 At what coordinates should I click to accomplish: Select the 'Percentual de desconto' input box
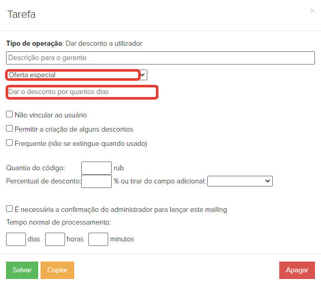coord(96,181)
